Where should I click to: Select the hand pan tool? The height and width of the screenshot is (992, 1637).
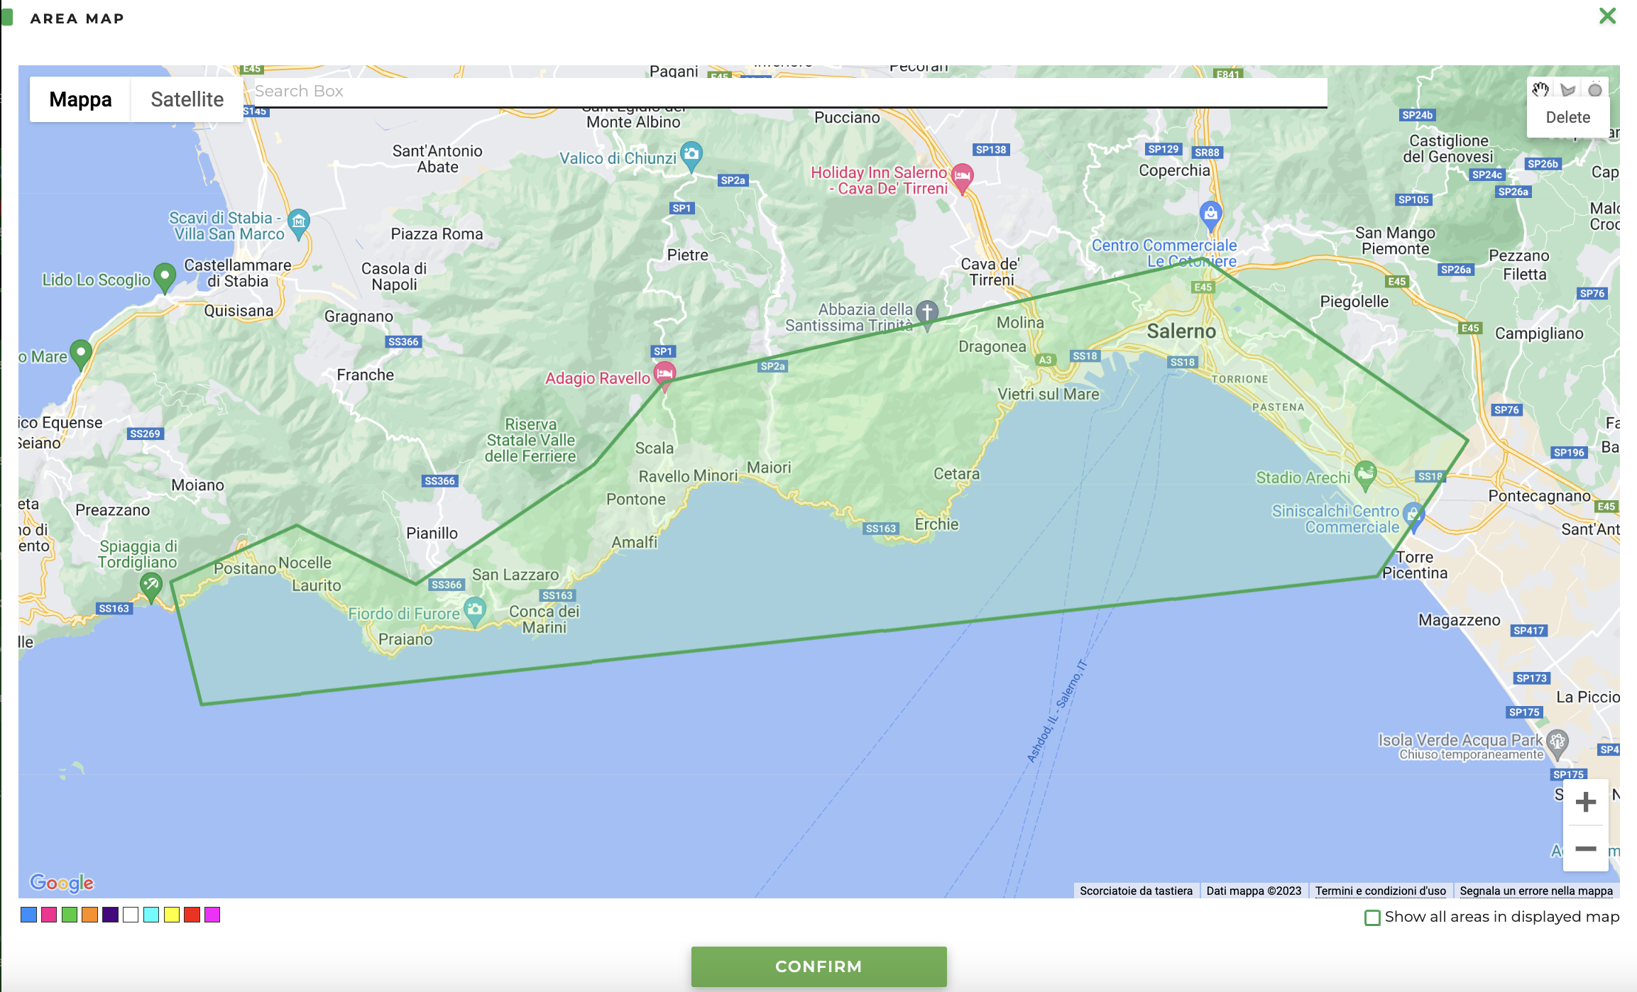[1540, 89]
